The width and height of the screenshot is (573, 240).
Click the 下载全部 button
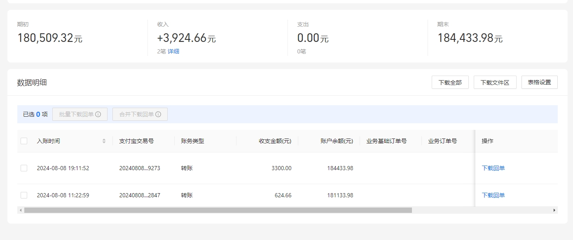(x=450, y=82)
